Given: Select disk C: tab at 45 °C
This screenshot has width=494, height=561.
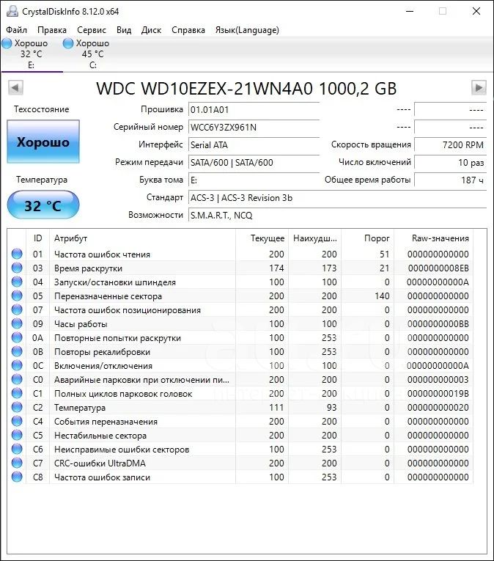Looking at the screenshot, I should coord(93,54).
